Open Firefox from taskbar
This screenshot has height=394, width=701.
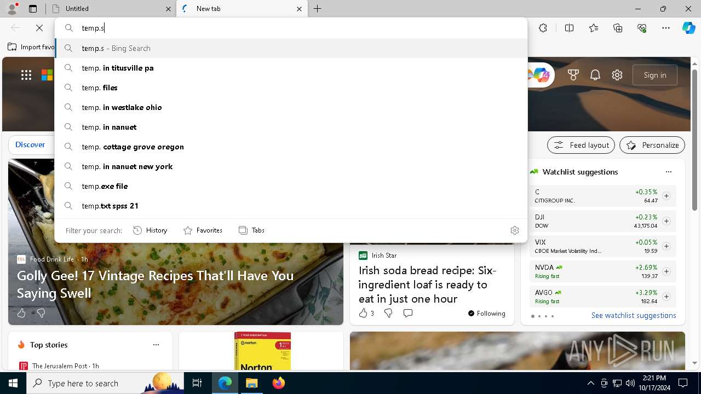(278, 383)
